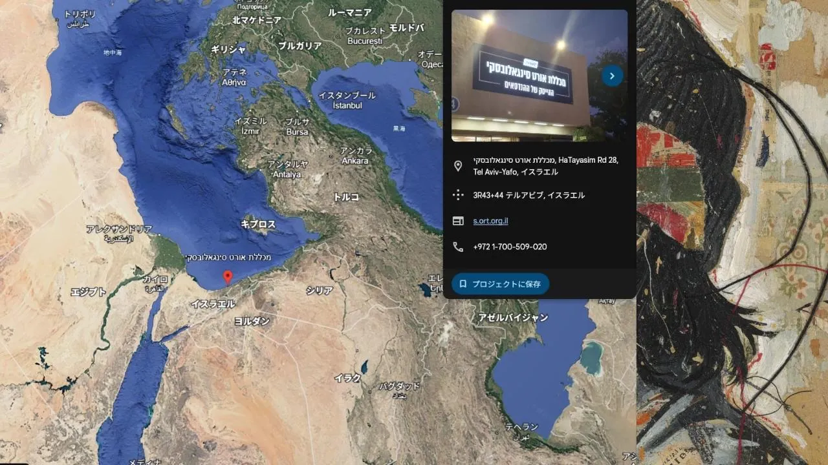The width and height of the screenshot is (828, 465).
Task: Click the トルコ country label on map
Action: pos(346,197)
